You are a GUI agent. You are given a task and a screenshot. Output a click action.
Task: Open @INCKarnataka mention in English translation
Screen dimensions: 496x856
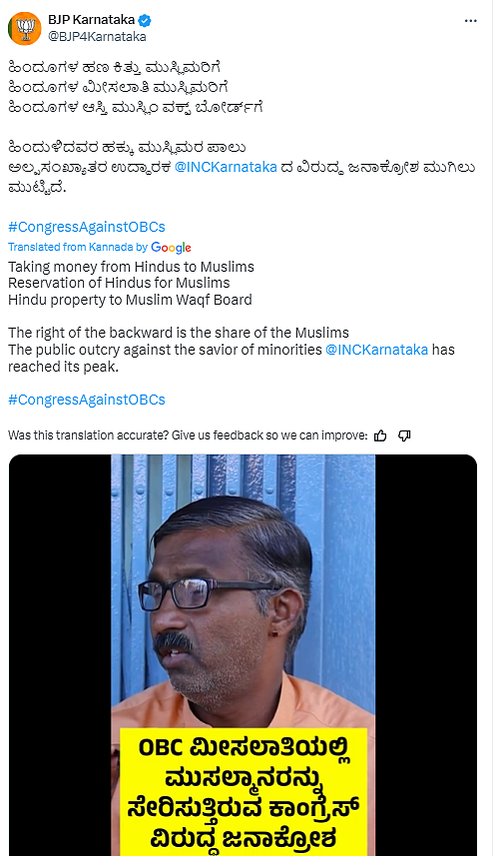tap(376, 350)
